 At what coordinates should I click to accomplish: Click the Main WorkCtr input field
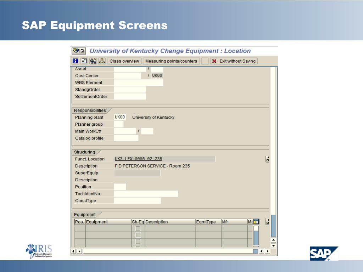pos(125,131)
